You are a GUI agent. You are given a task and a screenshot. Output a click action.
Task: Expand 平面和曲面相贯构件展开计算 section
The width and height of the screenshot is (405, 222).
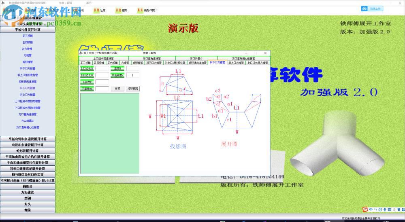click(x=28, y=163)
